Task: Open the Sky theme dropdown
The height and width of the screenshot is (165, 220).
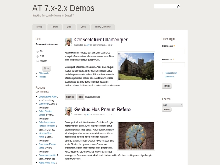Action: (x=172, y=105)
